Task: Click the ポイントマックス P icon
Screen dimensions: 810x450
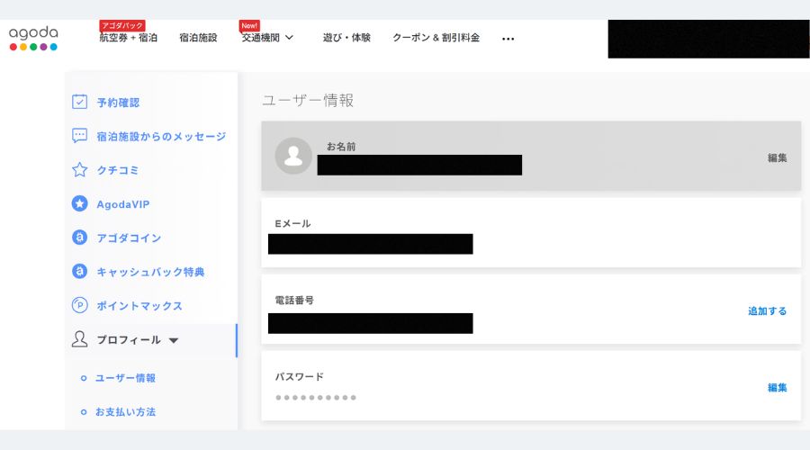Action: [x=79, y=305]
